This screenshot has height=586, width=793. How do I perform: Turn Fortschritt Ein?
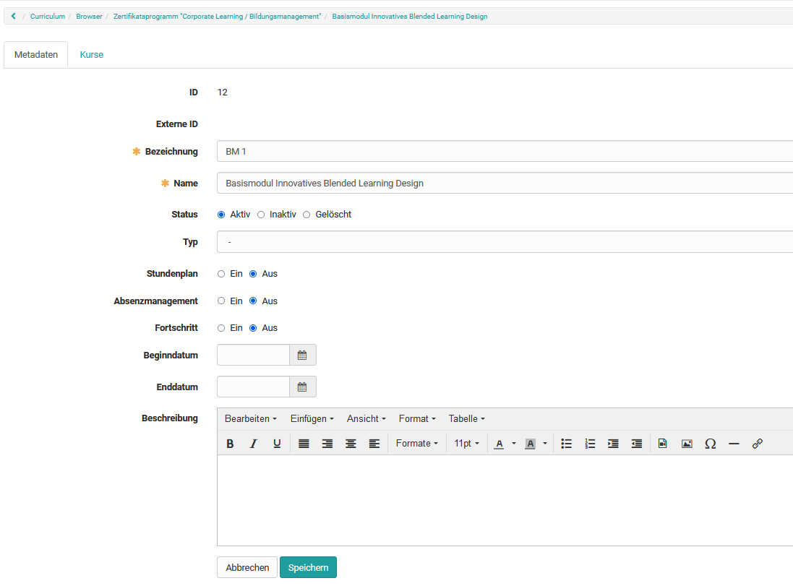(x=221, y=327)
